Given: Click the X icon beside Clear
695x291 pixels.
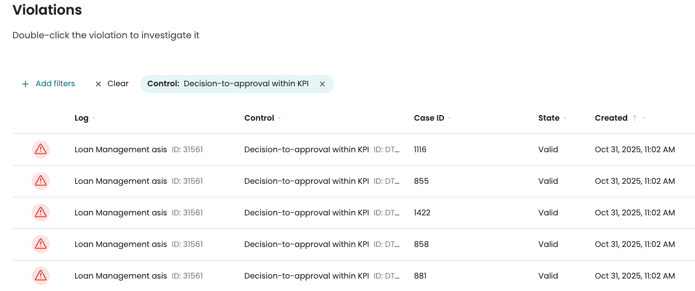Looking at the screenshot, I should pos(98,84).
